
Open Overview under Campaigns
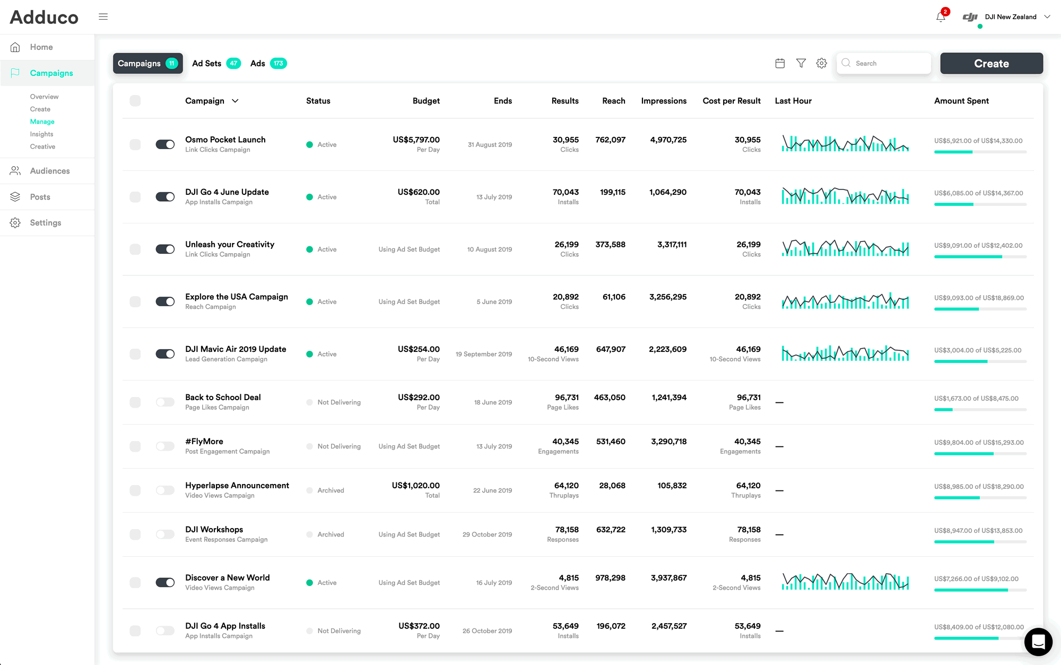(x=44, y=97)
